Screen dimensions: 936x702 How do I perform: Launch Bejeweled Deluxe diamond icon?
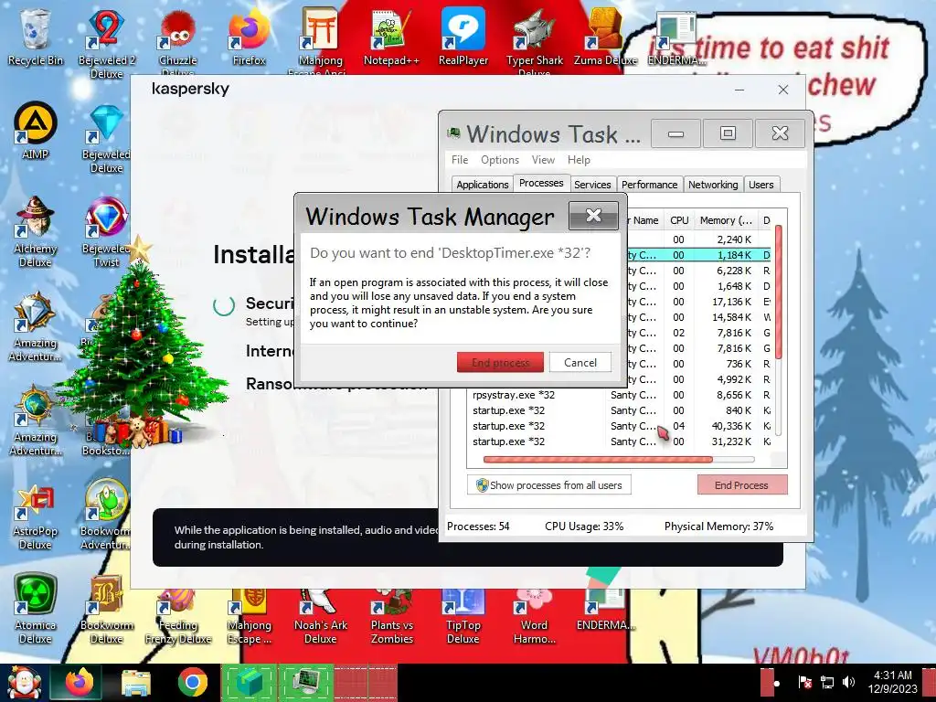(106, 137)
